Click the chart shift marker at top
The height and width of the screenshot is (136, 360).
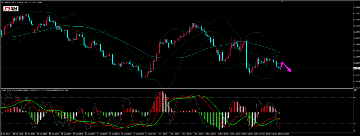click(x=282, y=1)
